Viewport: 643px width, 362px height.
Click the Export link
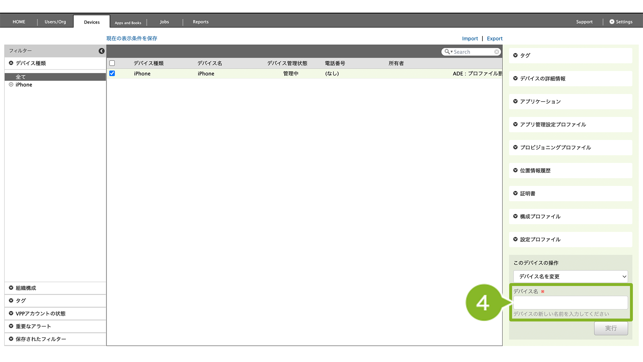click(x=494, y=39)
